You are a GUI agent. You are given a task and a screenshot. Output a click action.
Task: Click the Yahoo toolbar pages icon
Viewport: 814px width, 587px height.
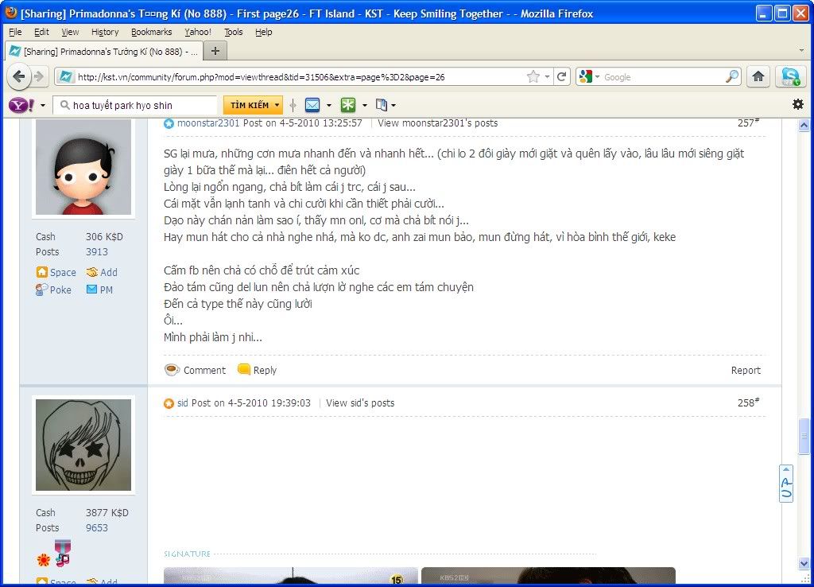click(381, 106)
